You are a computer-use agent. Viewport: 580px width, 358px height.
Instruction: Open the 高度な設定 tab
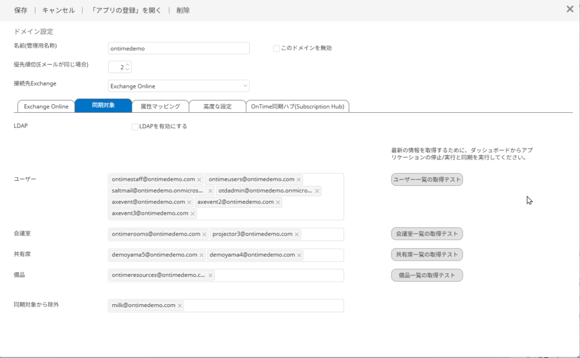(x=217, y=106)
